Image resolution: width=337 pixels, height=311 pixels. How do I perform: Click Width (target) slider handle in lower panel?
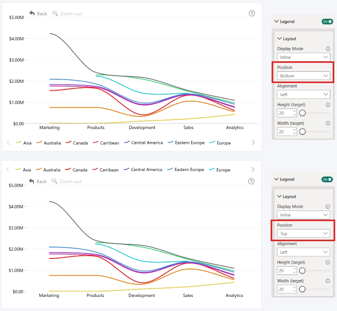(x=302, y=289)
